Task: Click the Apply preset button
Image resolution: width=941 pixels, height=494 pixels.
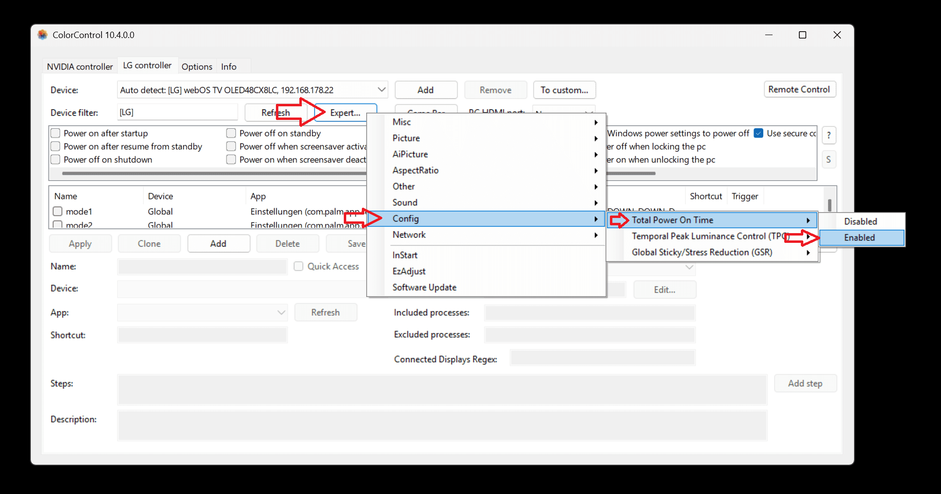Action: [81, 243]
